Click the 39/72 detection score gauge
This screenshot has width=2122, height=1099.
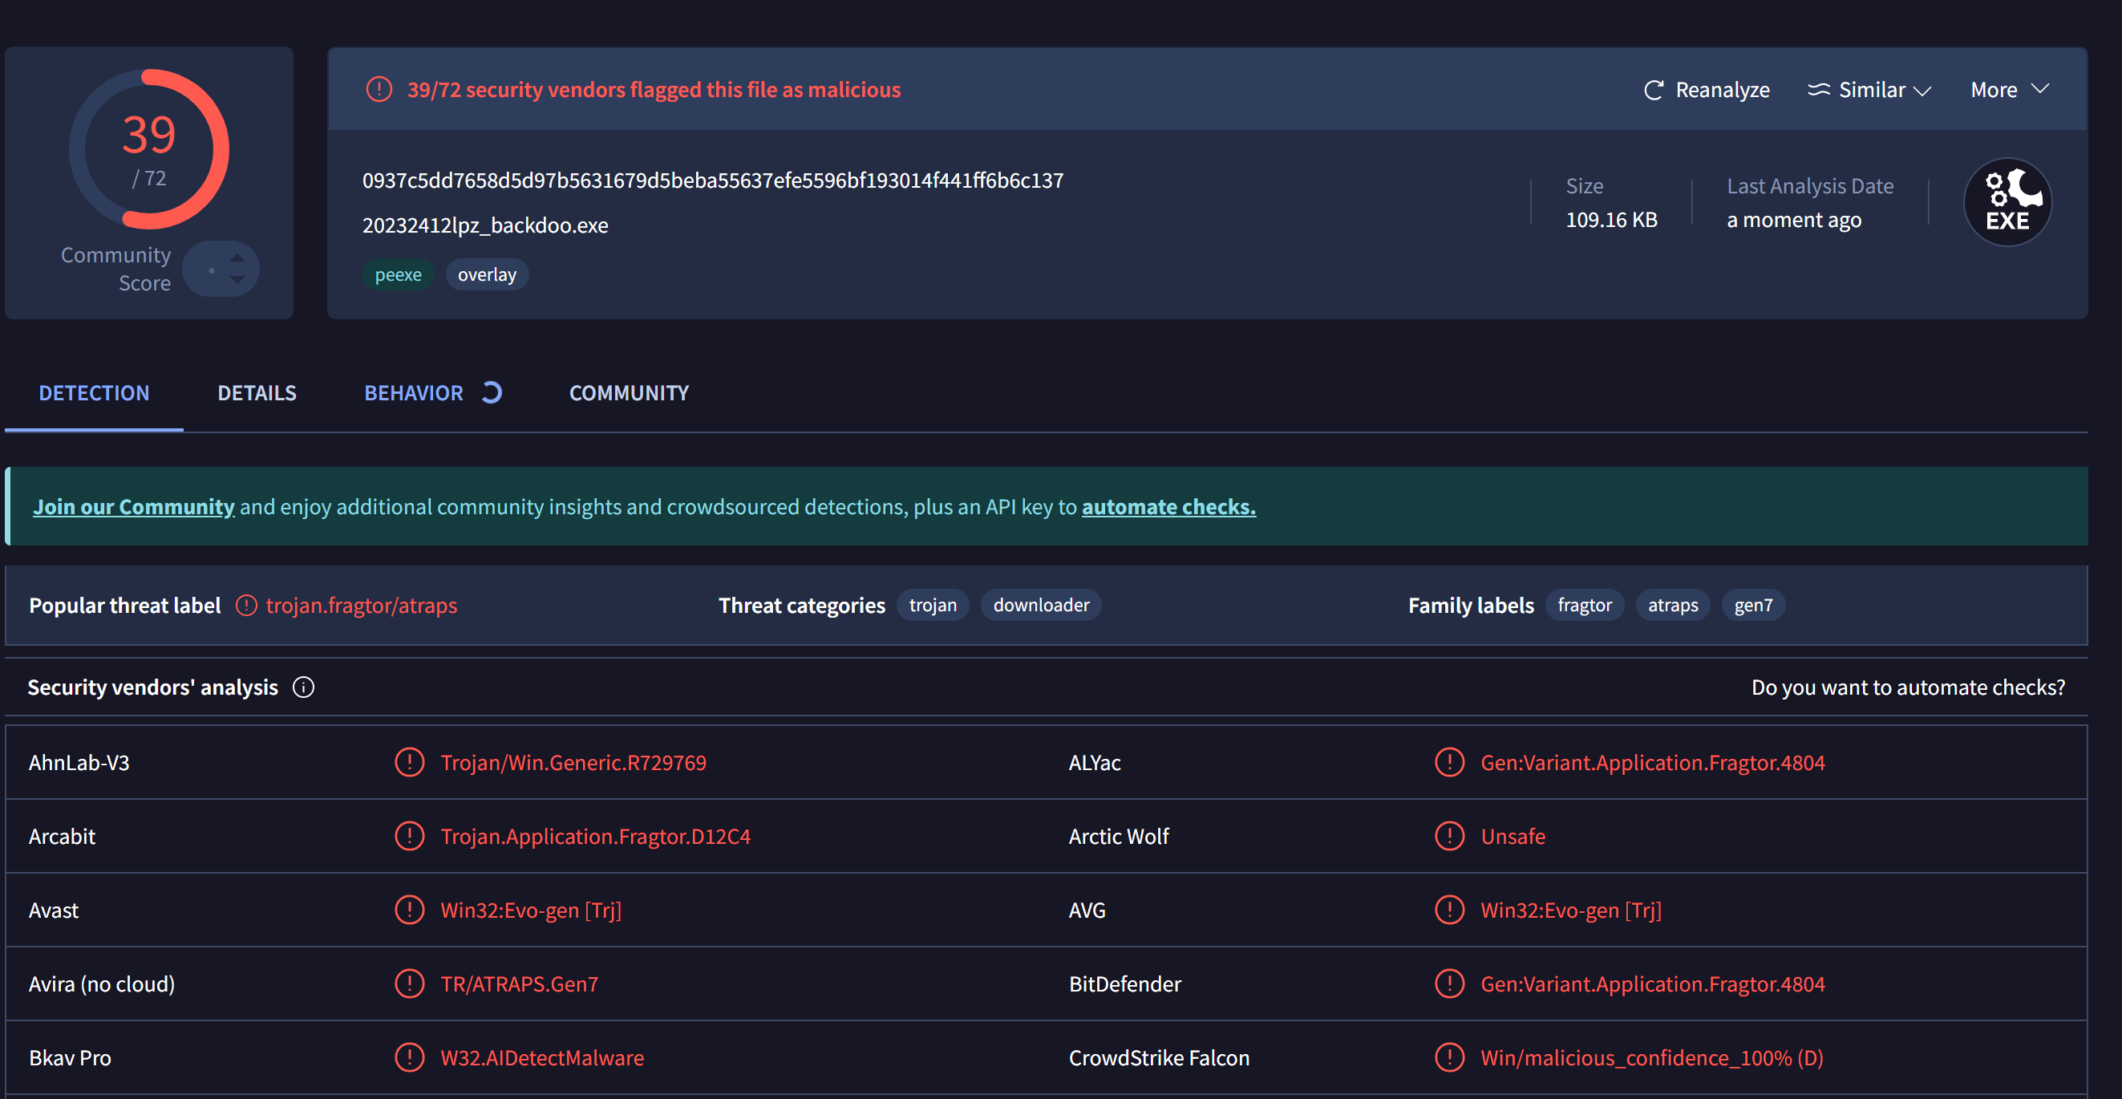click(x=149, y=149)
